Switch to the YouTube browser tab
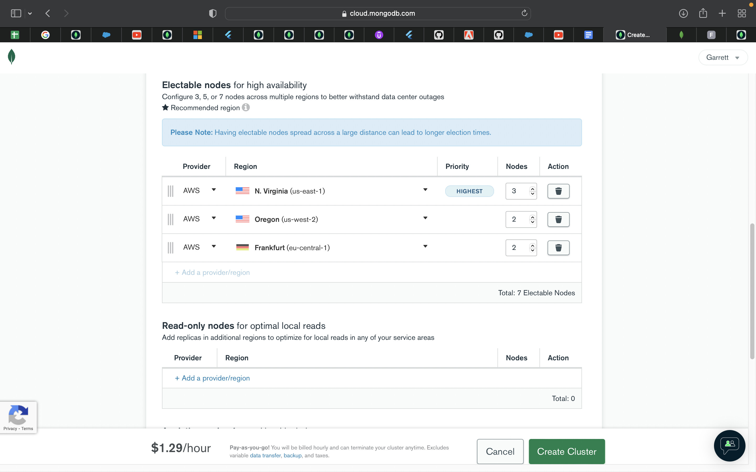 pos(136,35)
